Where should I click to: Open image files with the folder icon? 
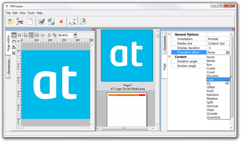pos(10,21)
